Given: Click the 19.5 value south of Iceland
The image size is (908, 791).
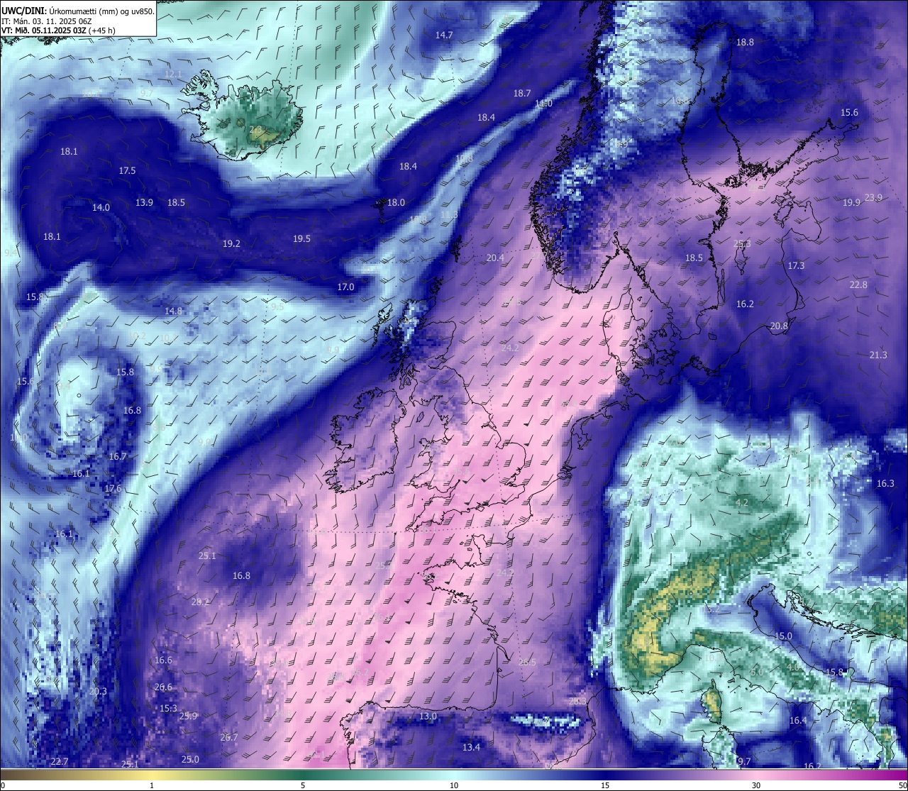Looking at the screenshot, I should coord(301,238).
